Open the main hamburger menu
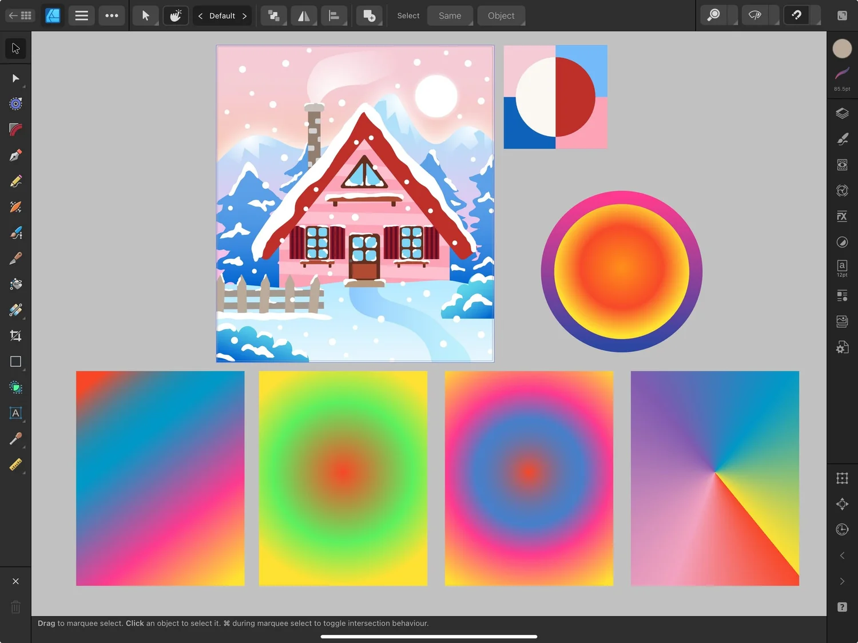The width and height of the screenshot is (858, 643). coord(81,15)
